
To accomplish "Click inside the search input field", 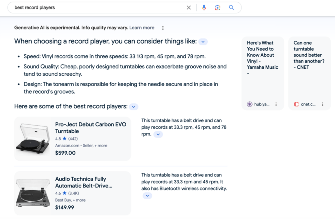I will pos(67,7).
